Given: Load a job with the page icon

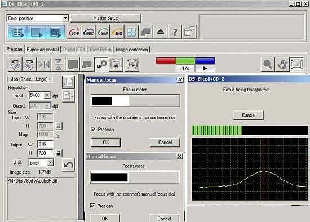Looking at the screenshot, I should [68, 82].
